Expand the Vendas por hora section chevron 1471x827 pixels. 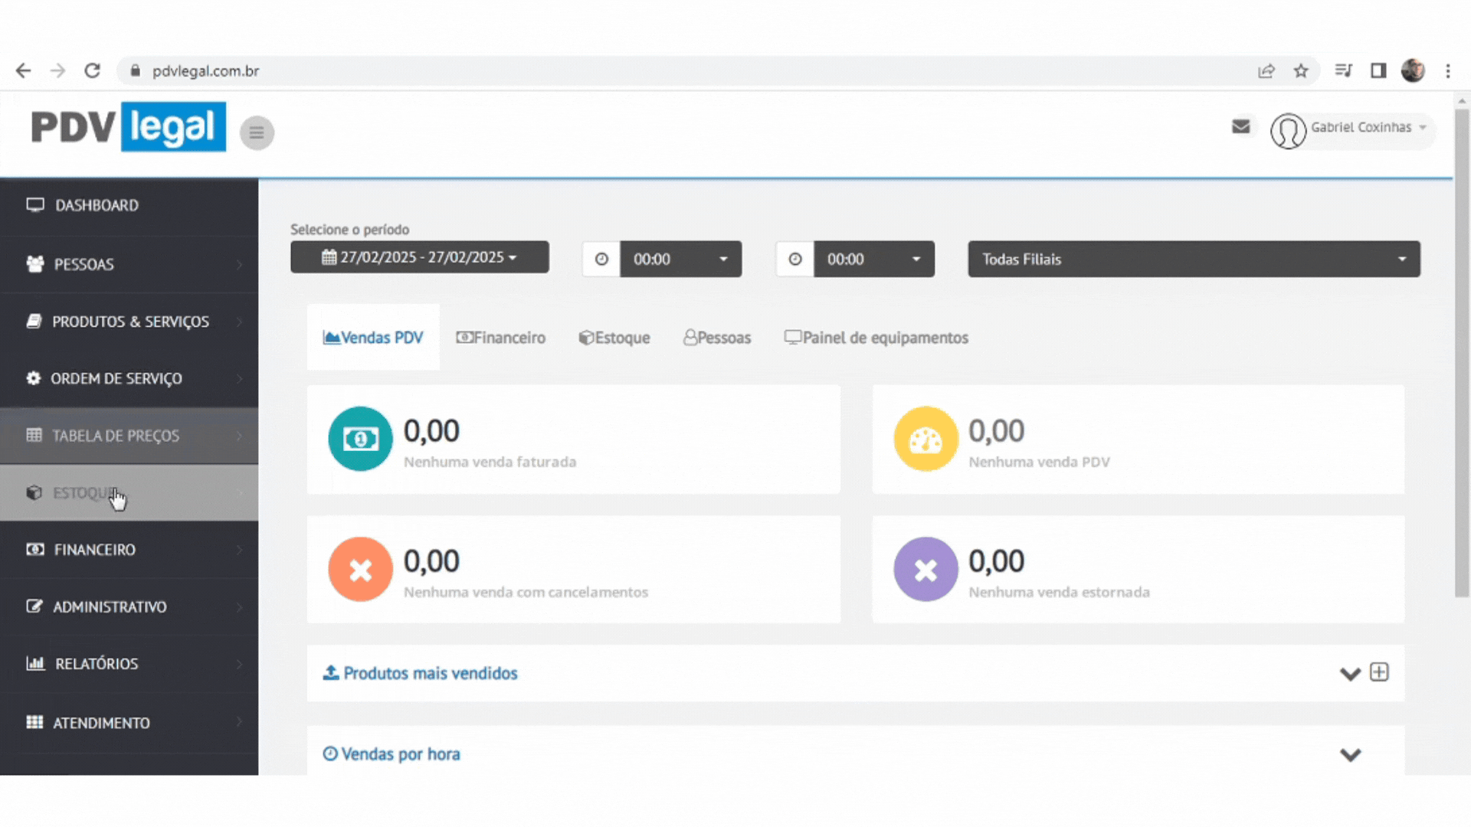(x=1350, y=755)
